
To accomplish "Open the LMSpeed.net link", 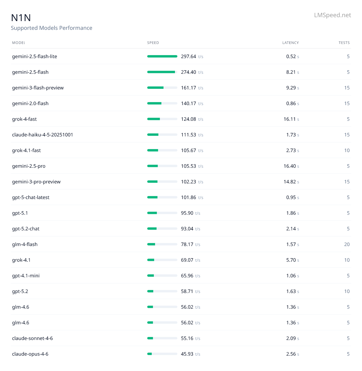I will [332, 15].
